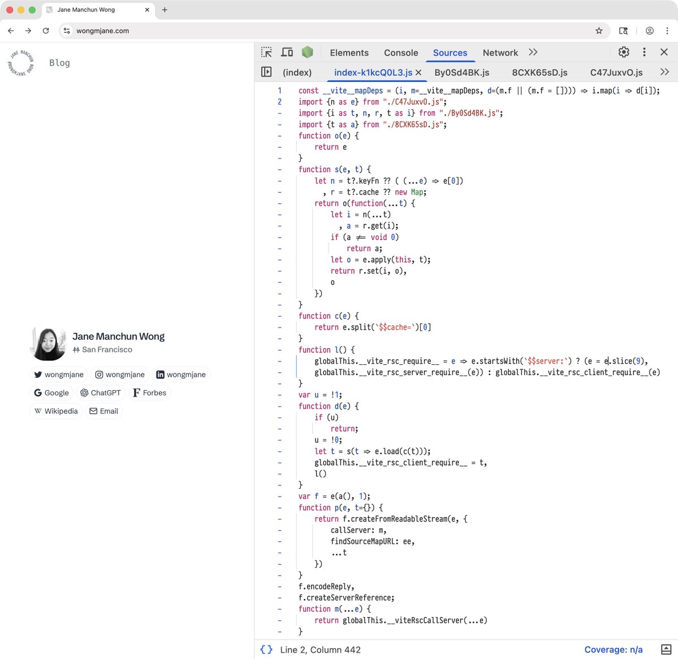Click the "var u = !1;" code line
The image size is (678, 659).
point(320,395)
